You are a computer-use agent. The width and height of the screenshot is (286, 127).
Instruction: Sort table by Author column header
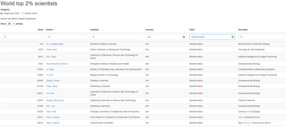[50, 30]
